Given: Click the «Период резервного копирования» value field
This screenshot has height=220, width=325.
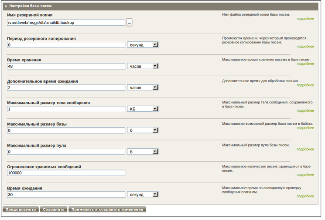Looking at the screenshot, I should 66,45.
